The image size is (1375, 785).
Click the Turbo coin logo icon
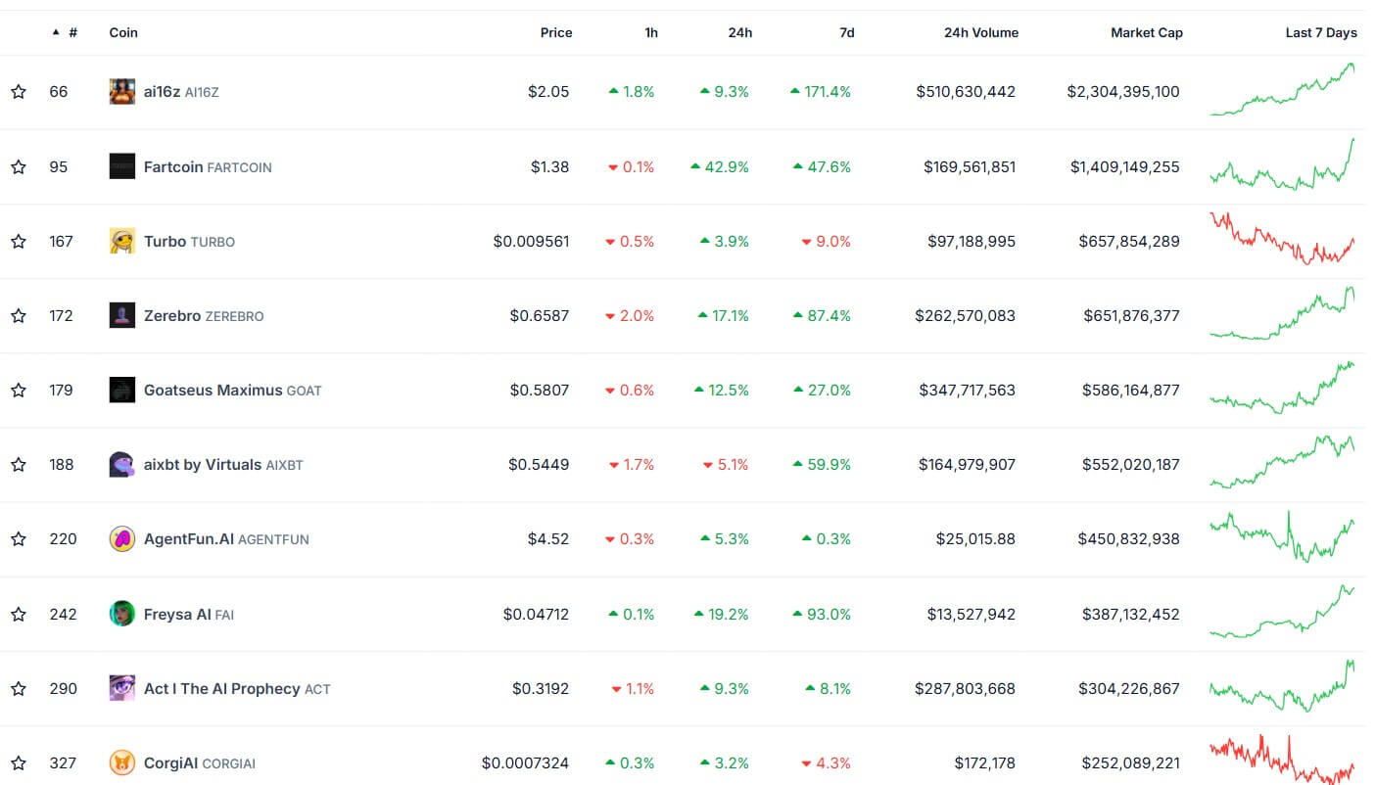tap(121, 241)
